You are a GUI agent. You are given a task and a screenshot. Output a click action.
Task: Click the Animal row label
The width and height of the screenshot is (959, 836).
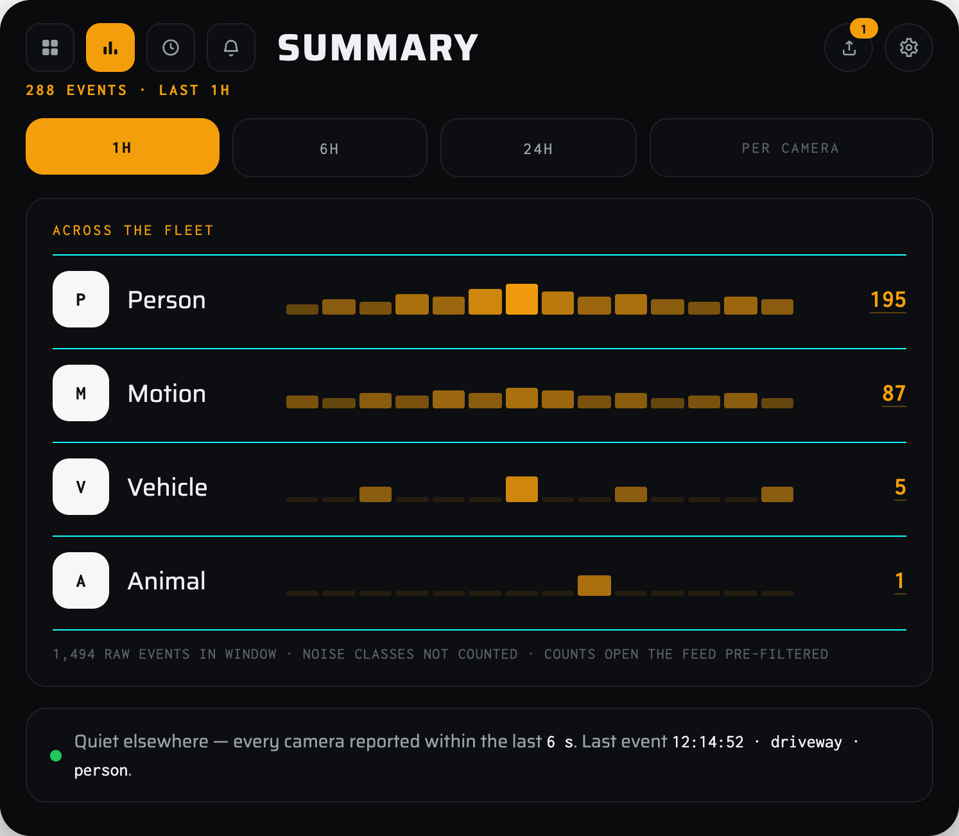167,581
